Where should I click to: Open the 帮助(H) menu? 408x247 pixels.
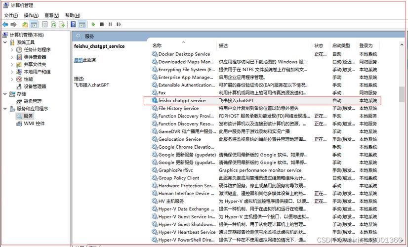tap(73, 15)
